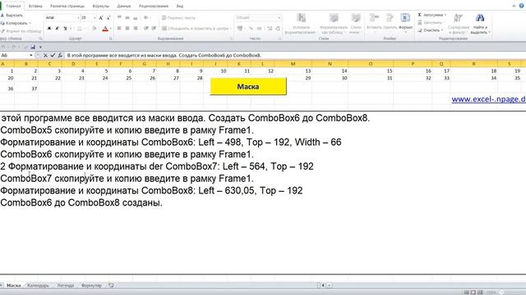The width and height of the screenshot is (526, 295).
Task: Switch to Page Layout view in status bar
Action: (x=473, y=293)
